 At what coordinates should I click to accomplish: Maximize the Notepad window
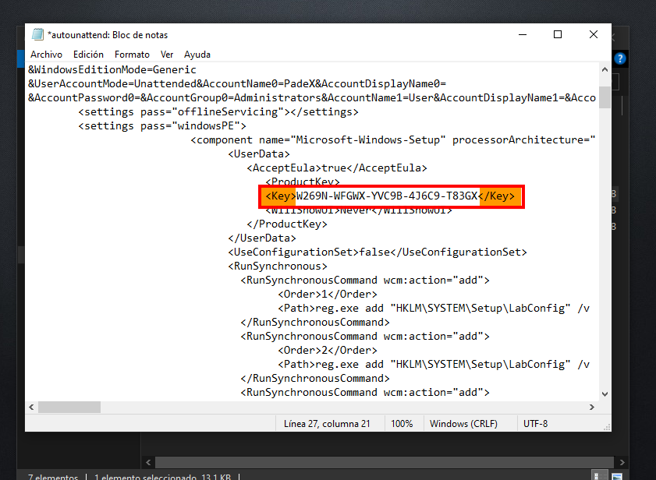click(x=558, y=34)
